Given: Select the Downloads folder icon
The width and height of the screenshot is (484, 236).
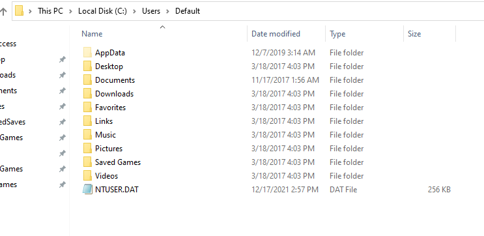Looking at the screenshot, I should [88, 94].
